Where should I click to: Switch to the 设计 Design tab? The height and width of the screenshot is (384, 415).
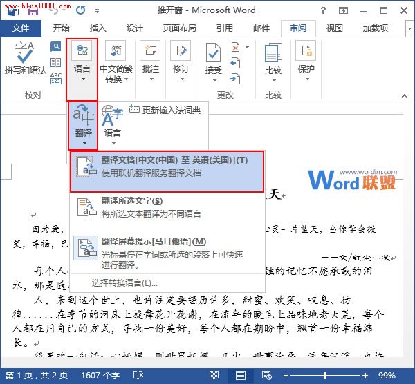tap(134, 28)
